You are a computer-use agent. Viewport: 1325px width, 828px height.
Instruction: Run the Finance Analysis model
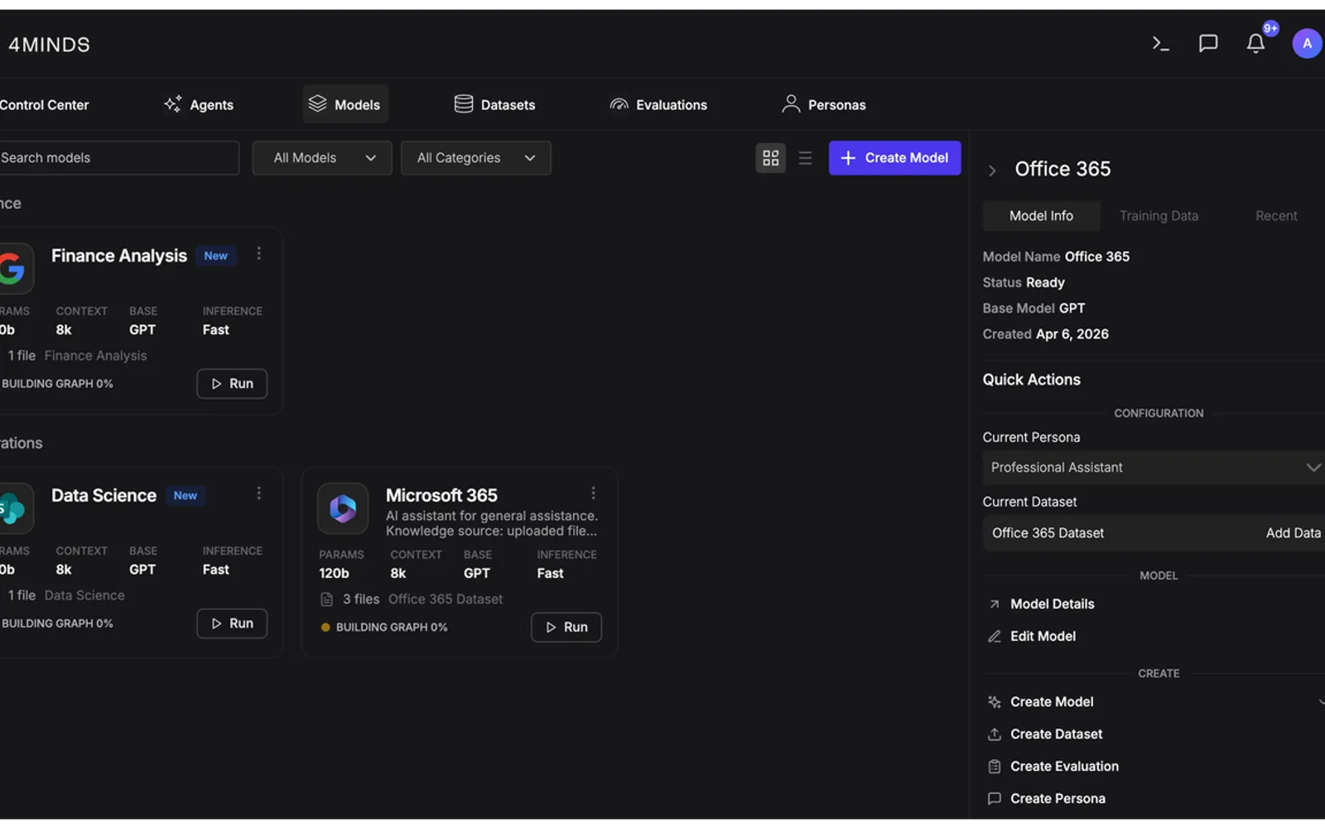coord(232,383)
